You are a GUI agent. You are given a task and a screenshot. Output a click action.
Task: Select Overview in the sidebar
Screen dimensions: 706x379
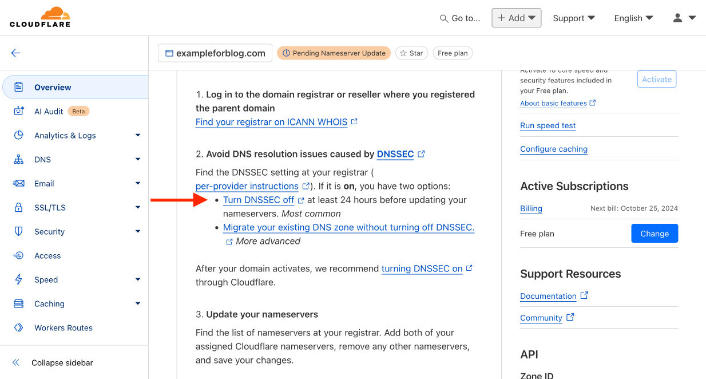tap(53, 87)
